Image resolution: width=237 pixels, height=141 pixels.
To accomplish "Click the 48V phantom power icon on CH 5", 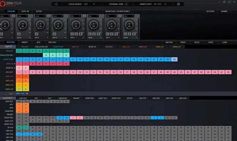I will (72, 34).
